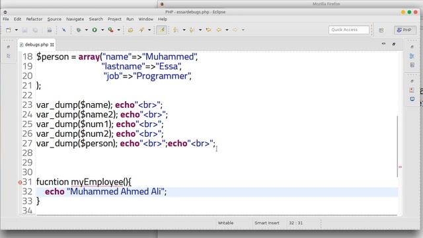Click var_dump($person) on line 27
Screen dimensions: 423x238
pos(75,143)
